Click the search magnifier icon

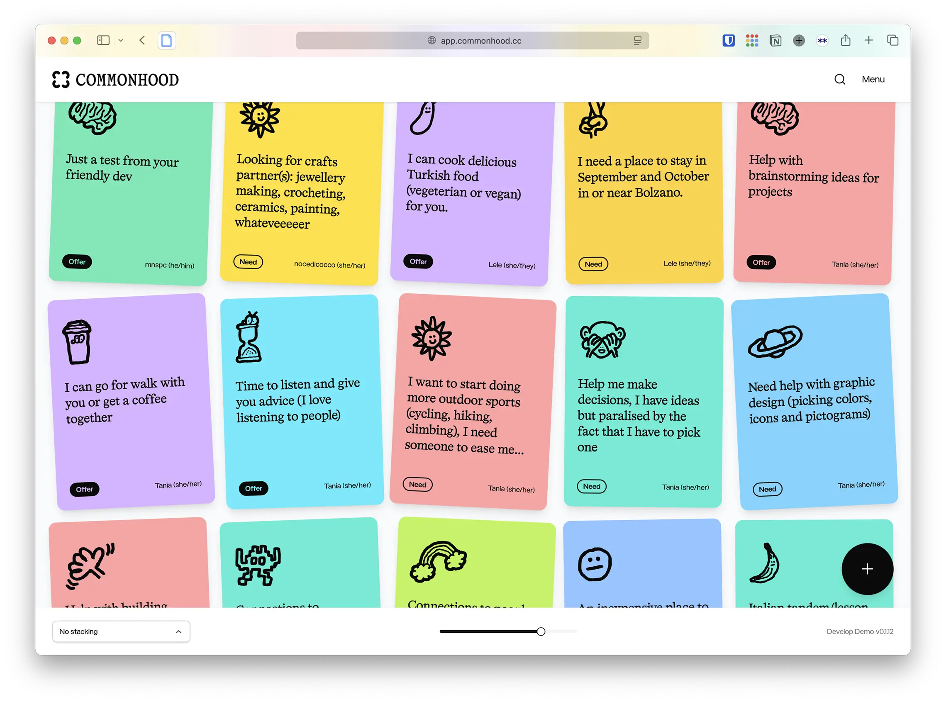pyautogui.click(x=839, y=80)
